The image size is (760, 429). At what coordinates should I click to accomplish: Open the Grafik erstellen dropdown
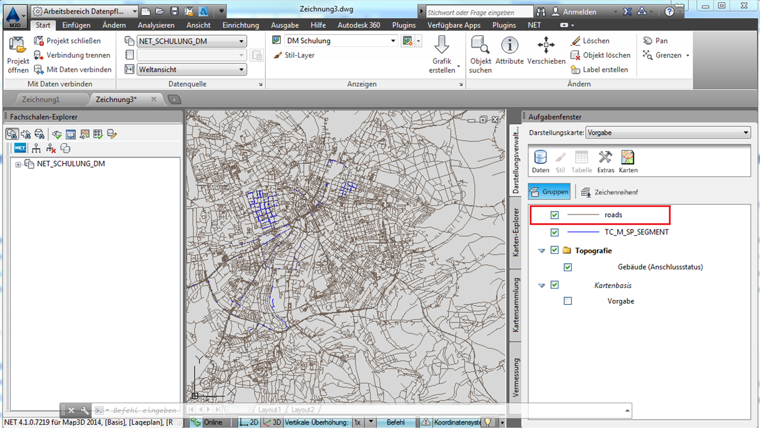tap(443, 55)
